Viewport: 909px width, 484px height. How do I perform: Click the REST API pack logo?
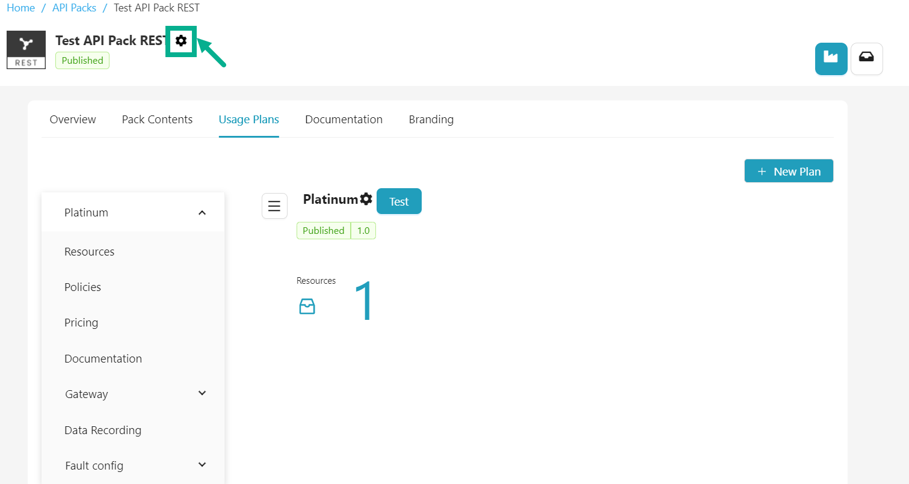(x=26, y=49)
